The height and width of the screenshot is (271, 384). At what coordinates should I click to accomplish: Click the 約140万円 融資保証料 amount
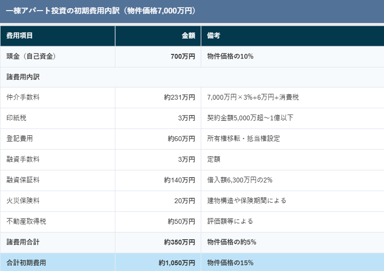tap(179, 180)
